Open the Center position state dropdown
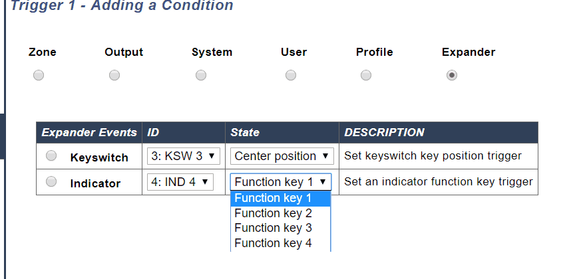The height and width of the screenshot is (279, 579). tap(282, 156)
